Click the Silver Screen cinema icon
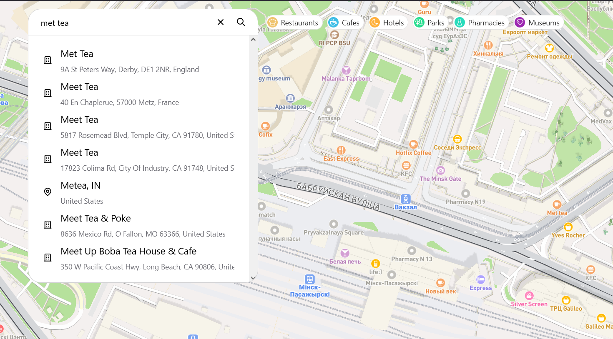The image size is (613, 339). (529, 296)
